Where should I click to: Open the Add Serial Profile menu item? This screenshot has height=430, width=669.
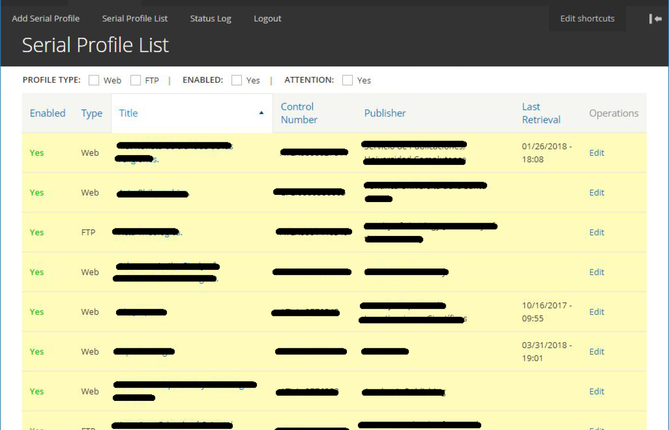46,19
